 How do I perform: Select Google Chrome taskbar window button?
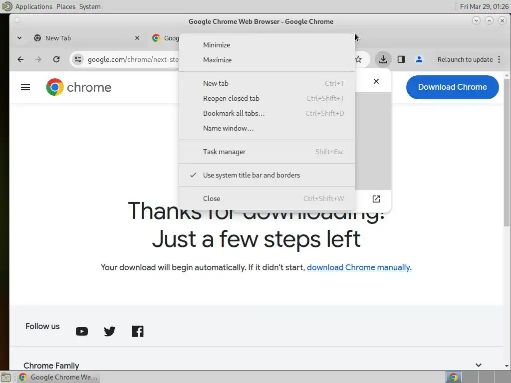click(59, 377)
